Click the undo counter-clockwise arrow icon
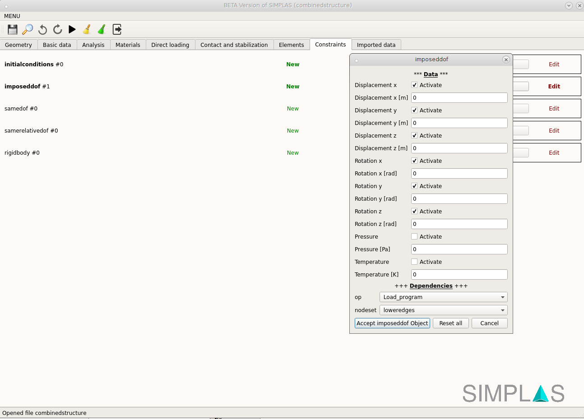The image size is (584, 419). pyautogui.click(x=43, y=29)
